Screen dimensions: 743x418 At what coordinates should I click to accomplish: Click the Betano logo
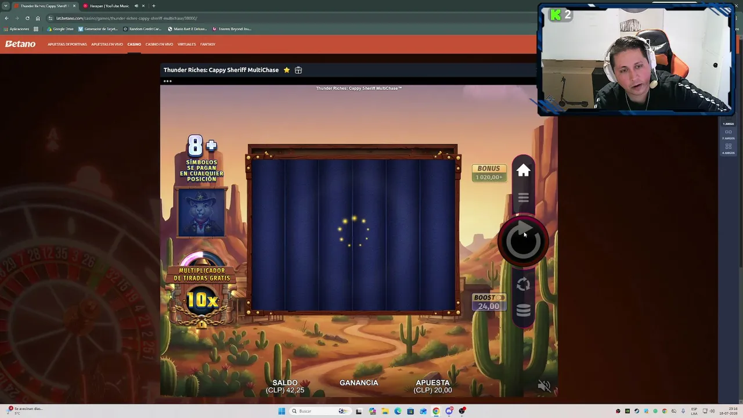pyautogui.click(x=20, y=44)
